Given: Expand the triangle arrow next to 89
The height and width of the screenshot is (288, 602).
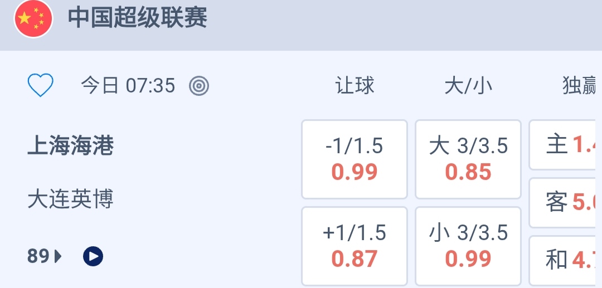Looking at the screenshot, I should (58, 256).
